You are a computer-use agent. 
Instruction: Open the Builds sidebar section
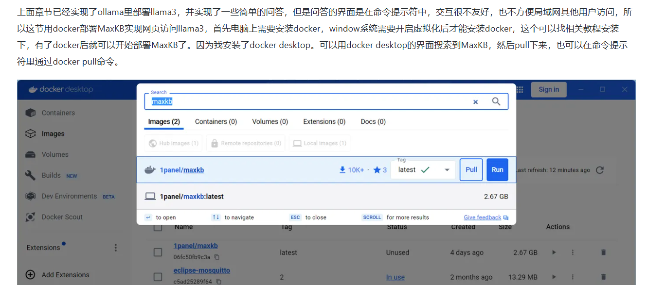pyautogui.click(x=51, y=175)
